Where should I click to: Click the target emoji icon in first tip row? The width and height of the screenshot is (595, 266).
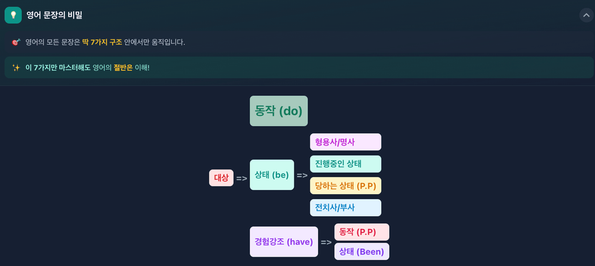[15, 43]
